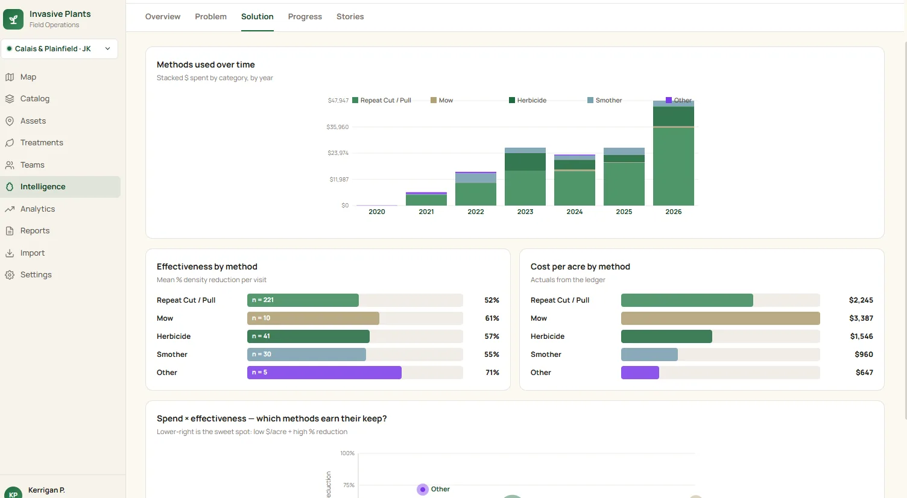Click the Reports document icon
The width and height of the screenshot is (907, 498).
10,231
